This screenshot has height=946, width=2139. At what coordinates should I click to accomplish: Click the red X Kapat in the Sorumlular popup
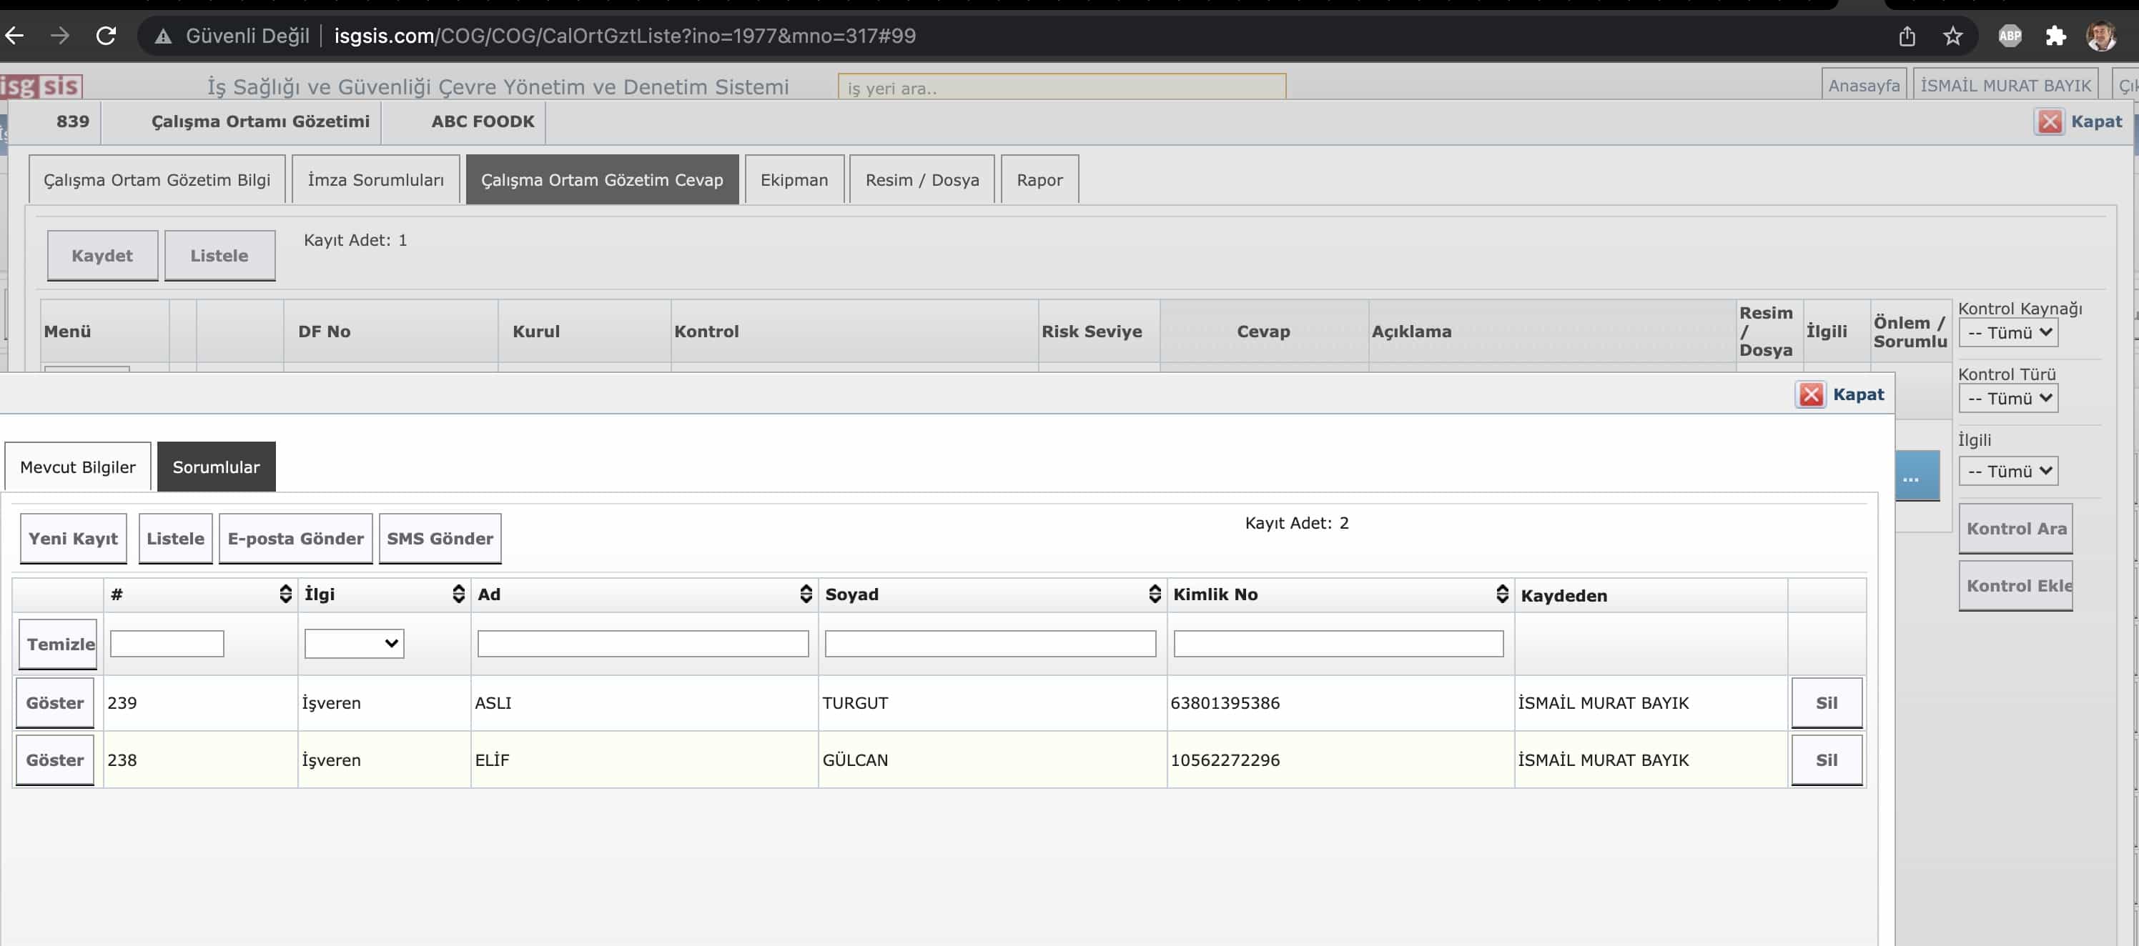1811,394
